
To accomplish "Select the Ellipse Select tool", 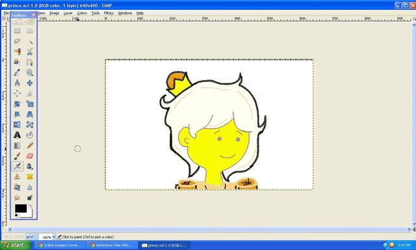I will tap(30, 31).
